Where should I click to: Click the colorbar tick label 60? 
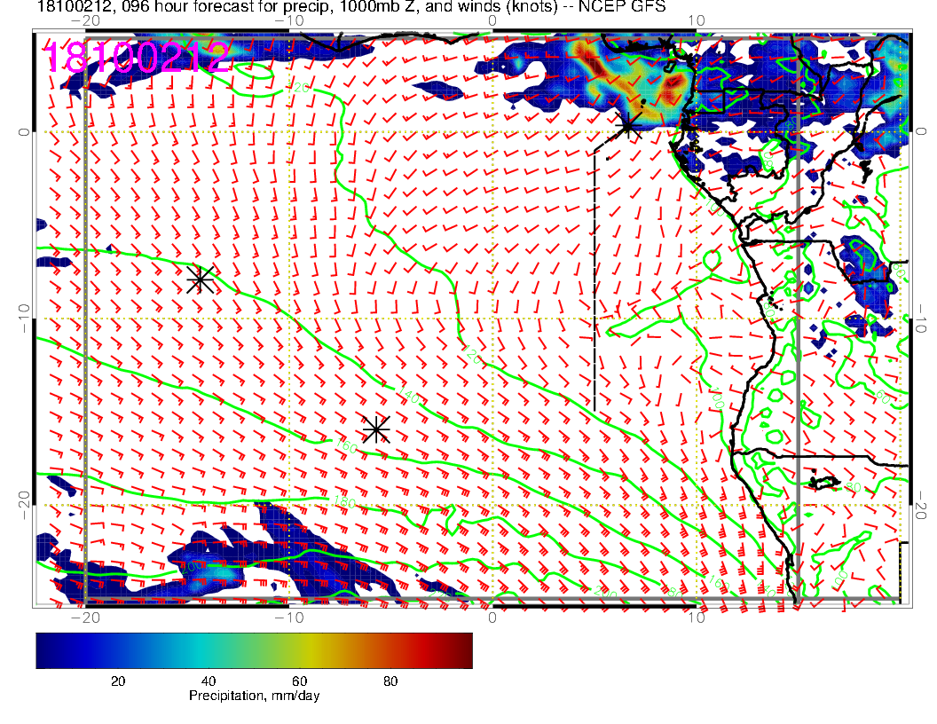(299, 681)
